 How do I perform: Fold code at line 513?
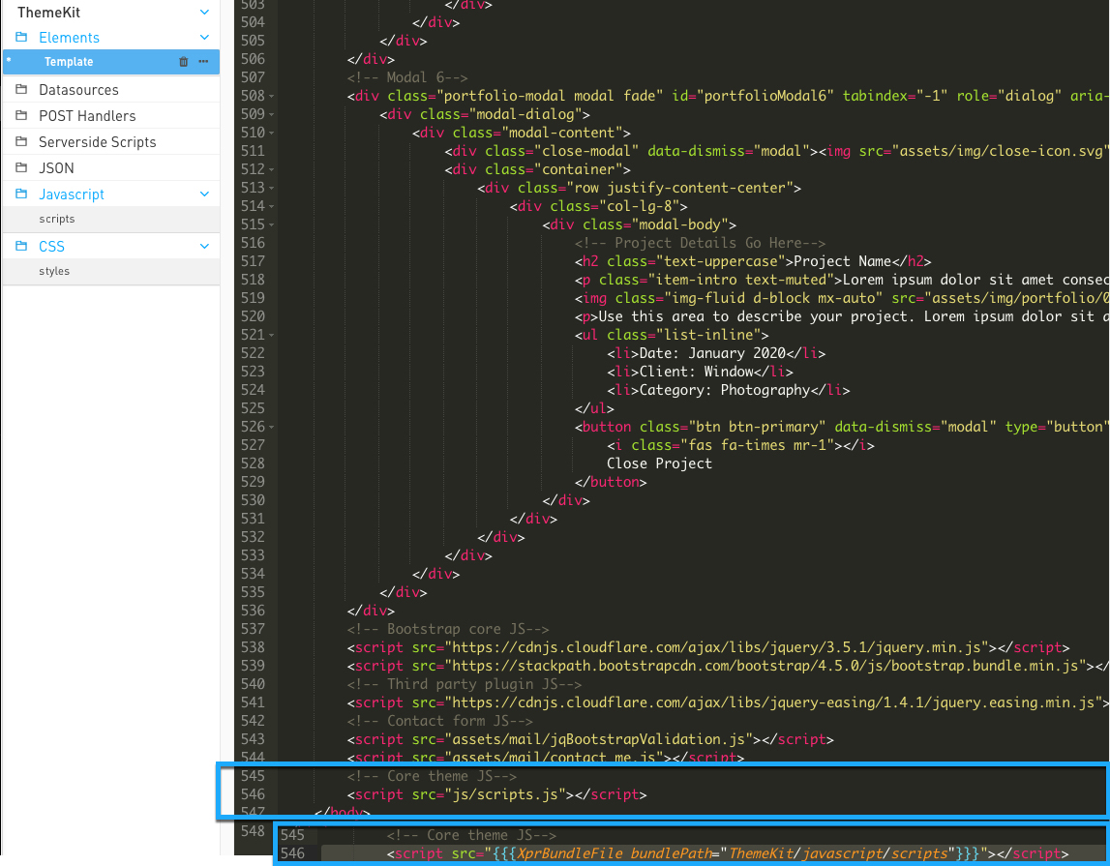pos(272,189)
